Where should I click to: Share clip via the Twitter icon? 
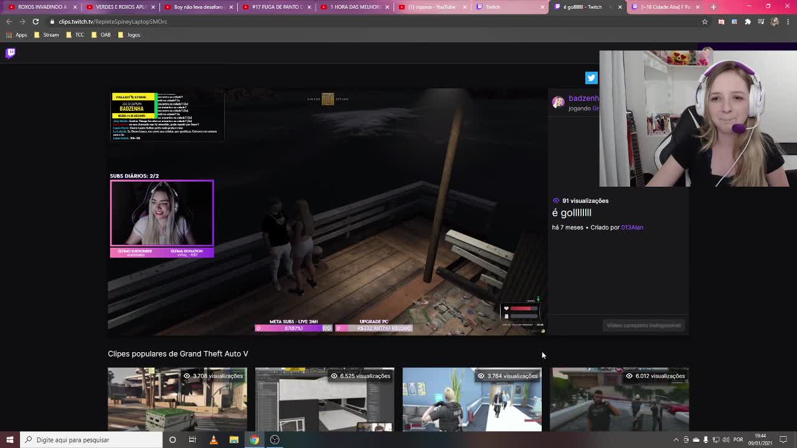coord(591,78)
